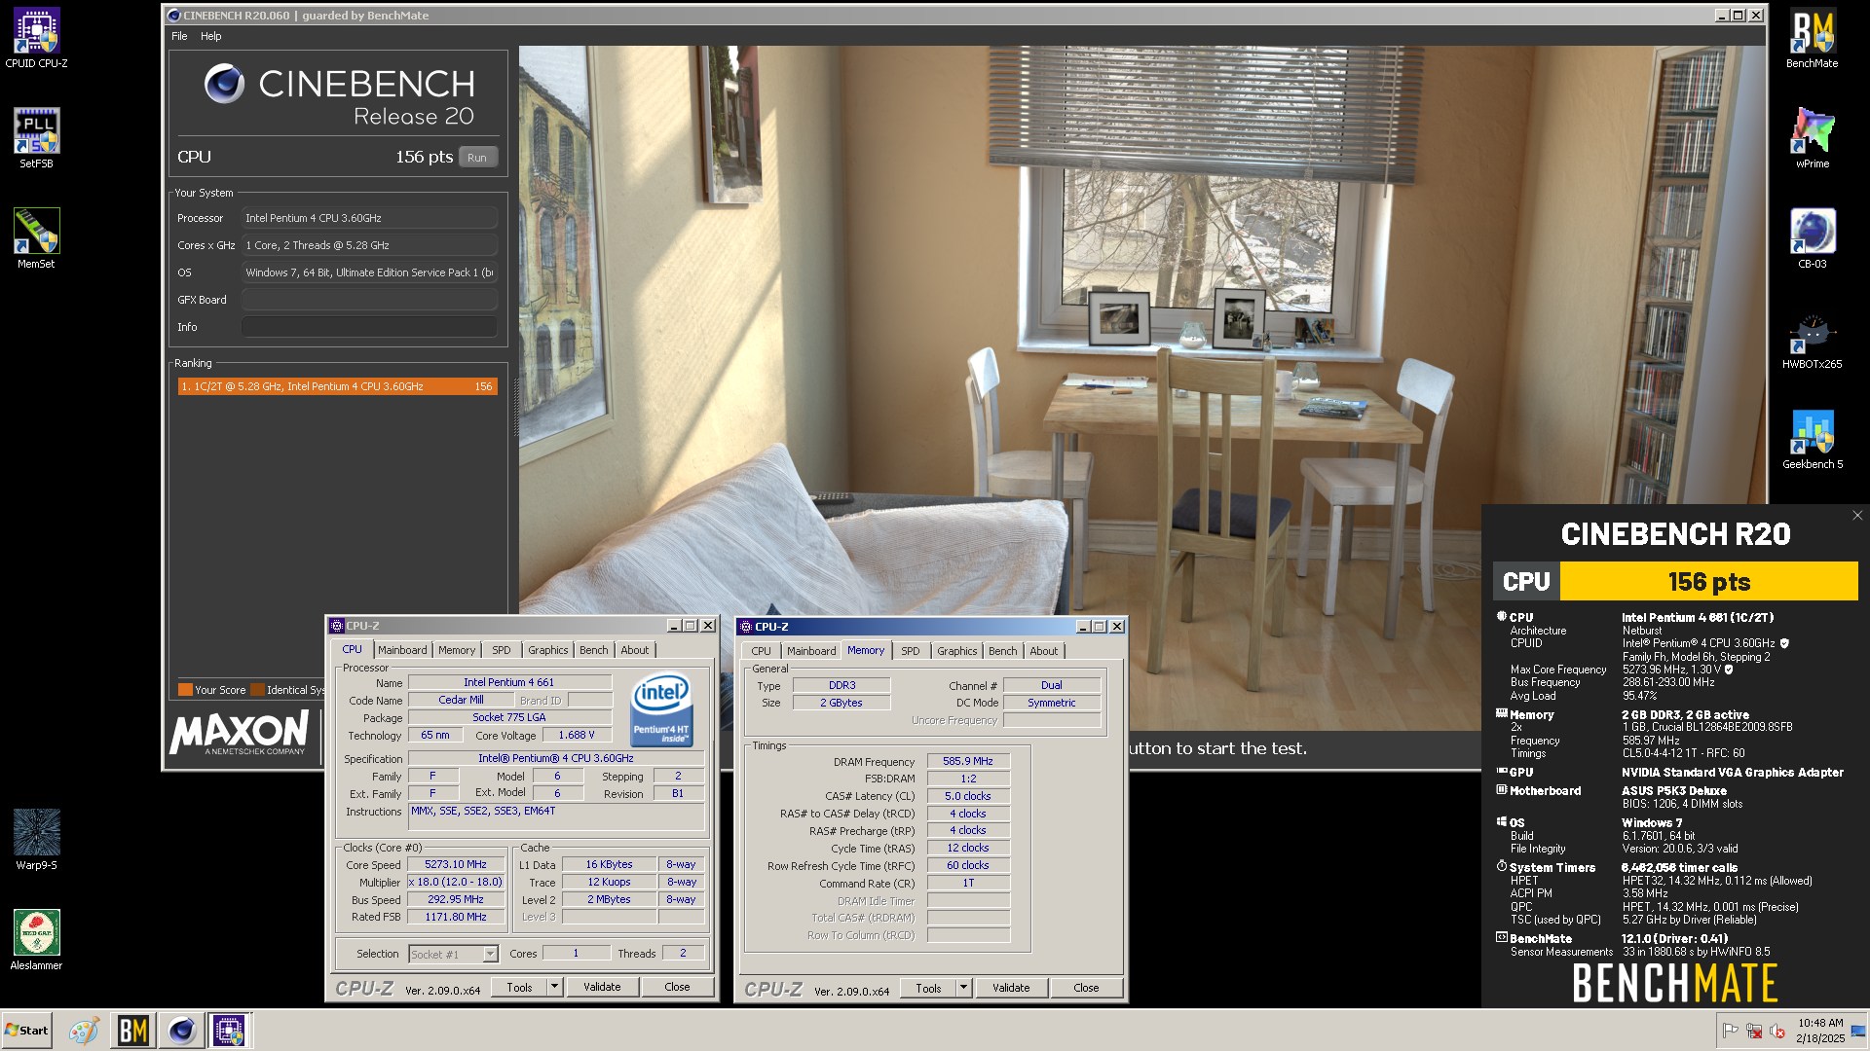
Task: Open the CB-03 desktop shortcut
Action: [x=1812, y=238]
